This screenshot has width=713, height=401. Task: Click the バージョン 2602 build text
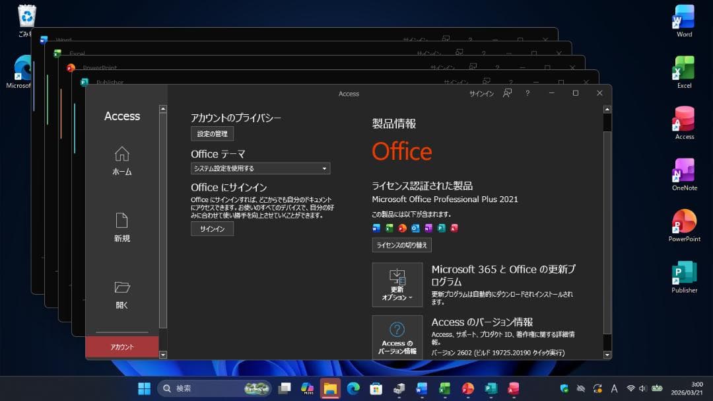coord(498,353)
